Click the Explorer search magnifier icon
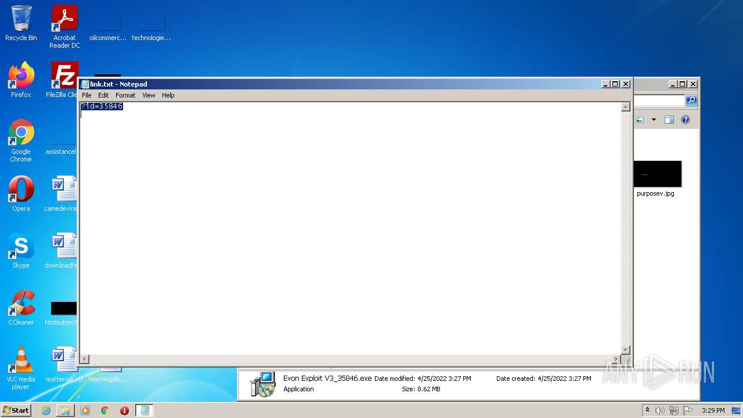The height and width of the screenshot is (418, 743). (691, 100)
